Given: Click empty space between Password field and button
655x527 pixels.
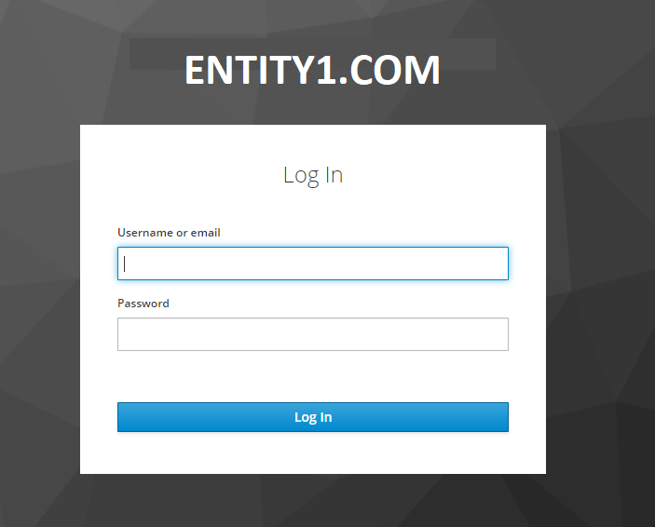Looking at the screenshot, I should 313,377.
